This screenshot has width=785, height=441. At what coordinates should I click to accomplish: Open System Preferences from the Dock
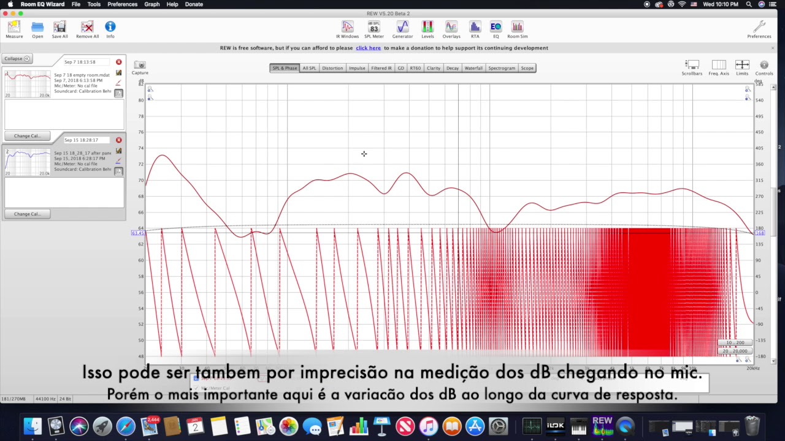[x=499, y=426]
